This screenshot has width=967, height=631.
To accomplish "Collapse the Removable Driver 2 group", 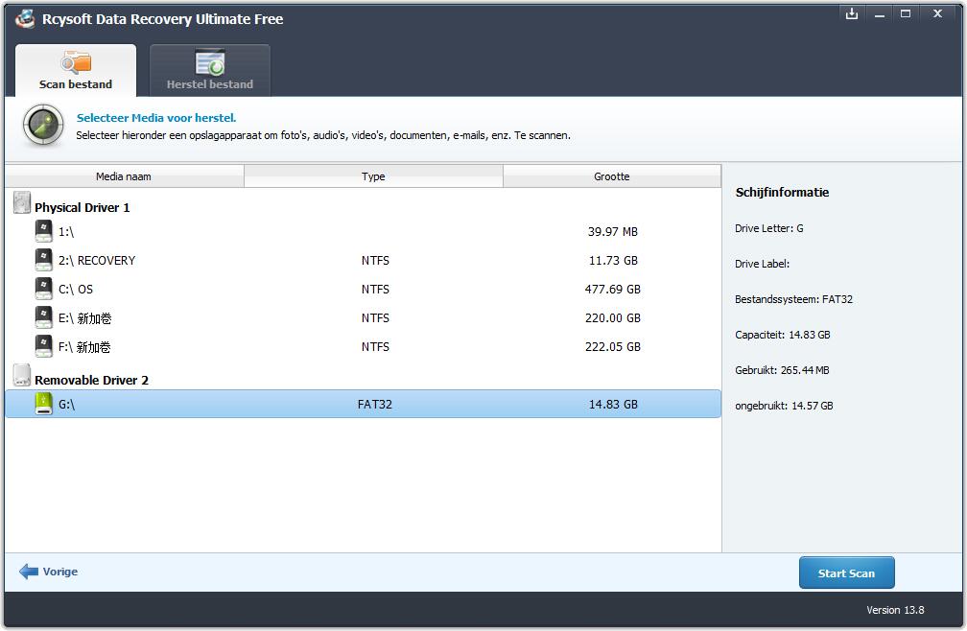I will click(x=92, y=380).
